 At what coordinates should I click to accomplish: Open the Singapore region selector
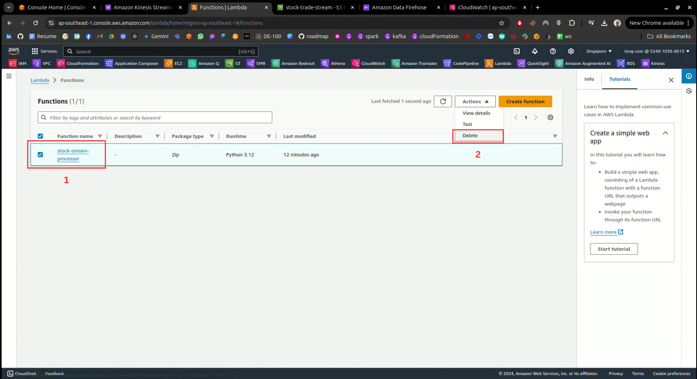(x=598, y=51)
